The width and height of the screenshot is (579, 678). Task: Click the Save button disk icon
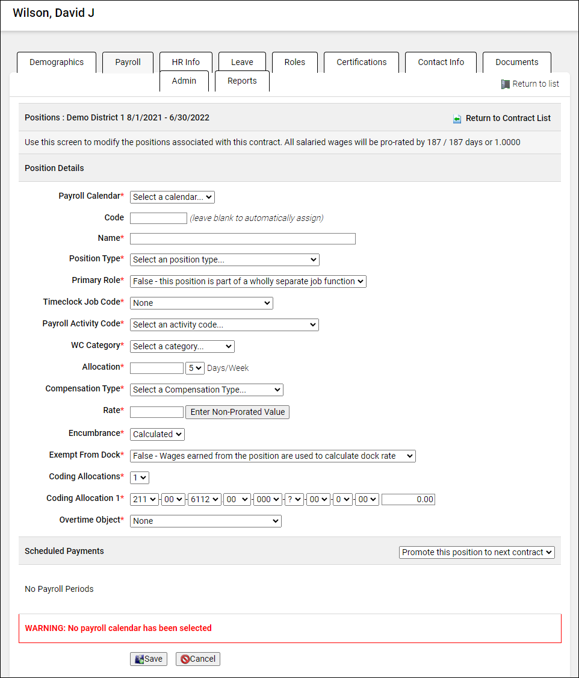click(139, 659)
